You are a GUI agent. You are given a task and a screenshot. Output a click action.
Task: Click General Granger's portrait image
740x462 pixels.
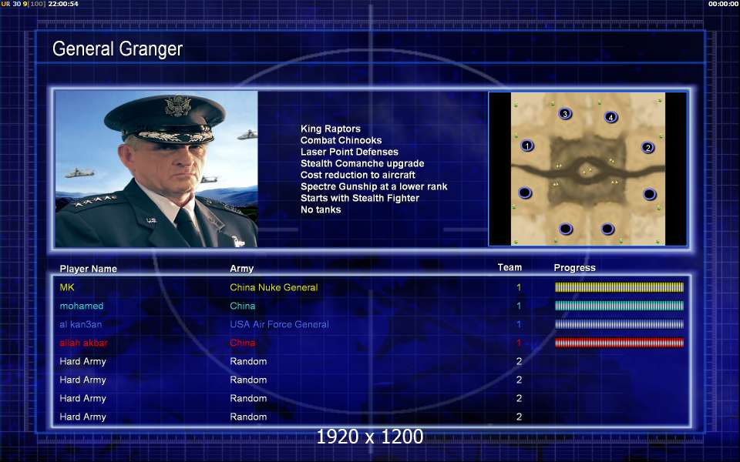[x=156, y=169]
